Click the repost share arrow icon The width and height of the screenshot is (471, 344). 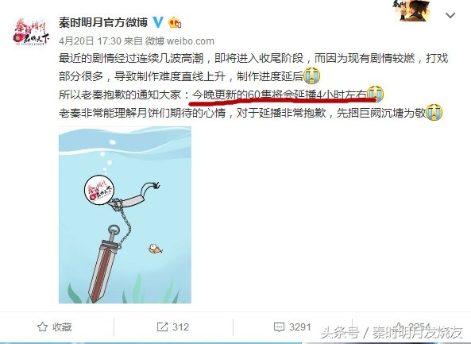point(163,327)
